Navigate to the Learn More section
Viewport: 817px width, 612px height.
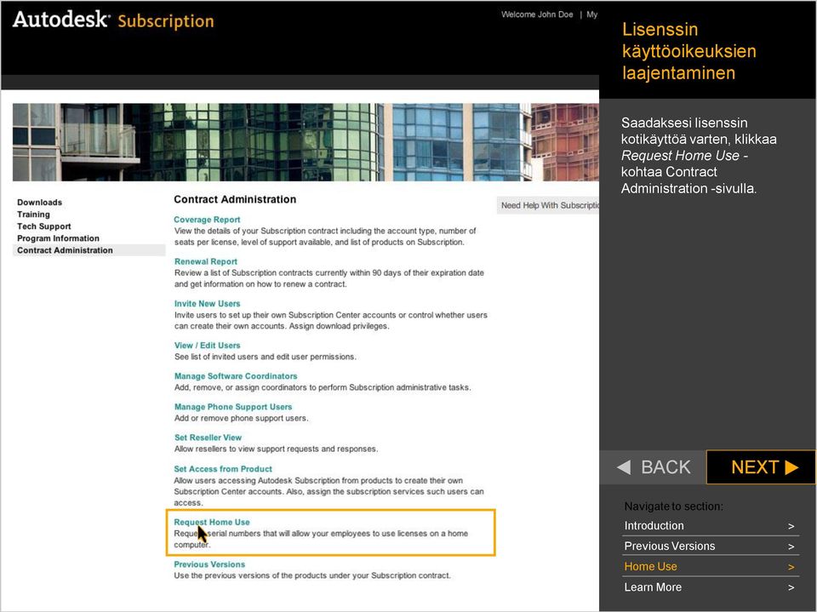711,587
